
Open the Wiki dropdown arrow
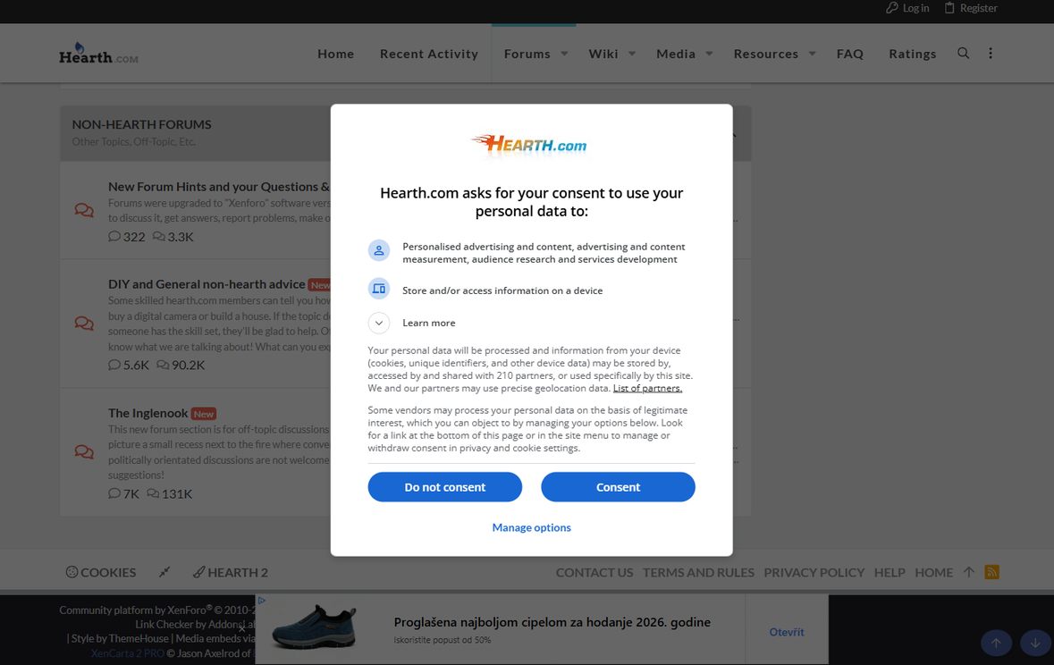pyautogui.click(x=632, y=54)
